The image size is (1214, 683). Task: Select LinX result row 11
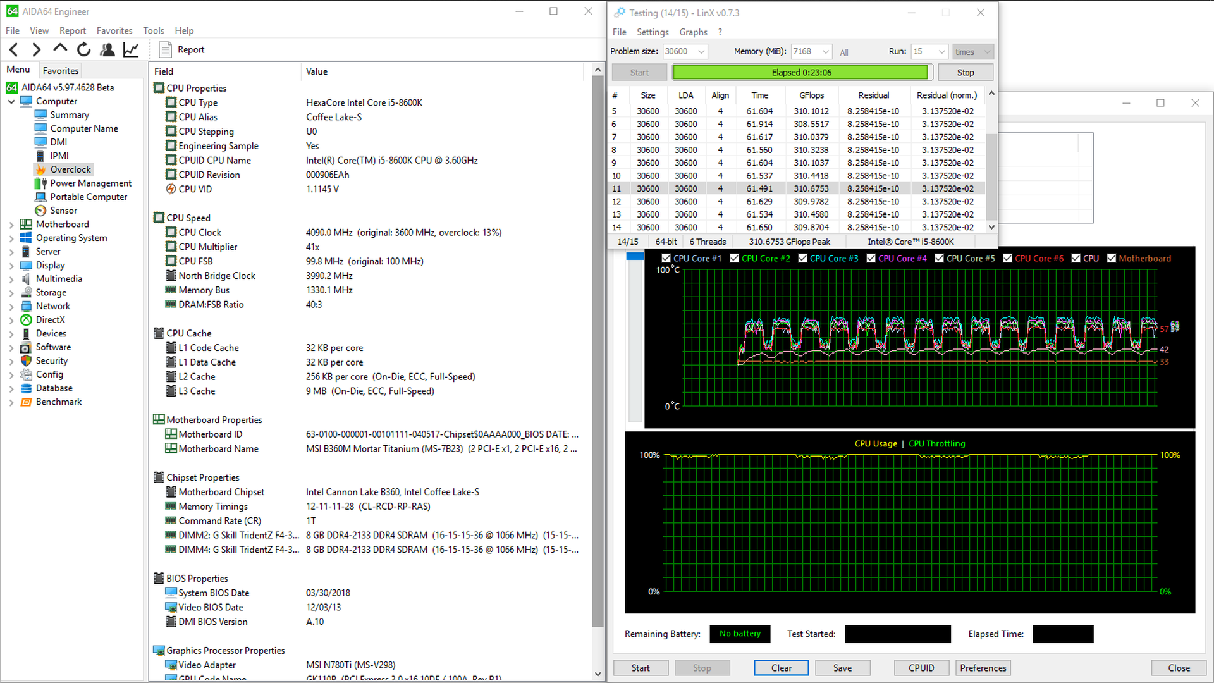click(797, 188)
